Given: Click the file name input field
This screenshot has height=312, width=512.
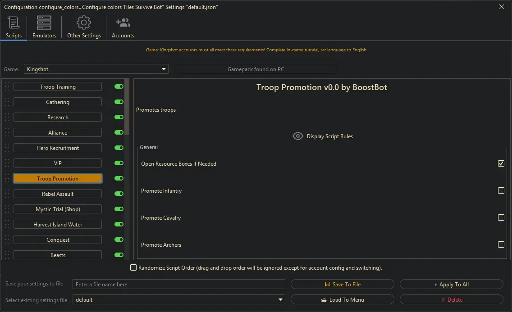Looking at the screenshot, I should (x=178, y=285).
